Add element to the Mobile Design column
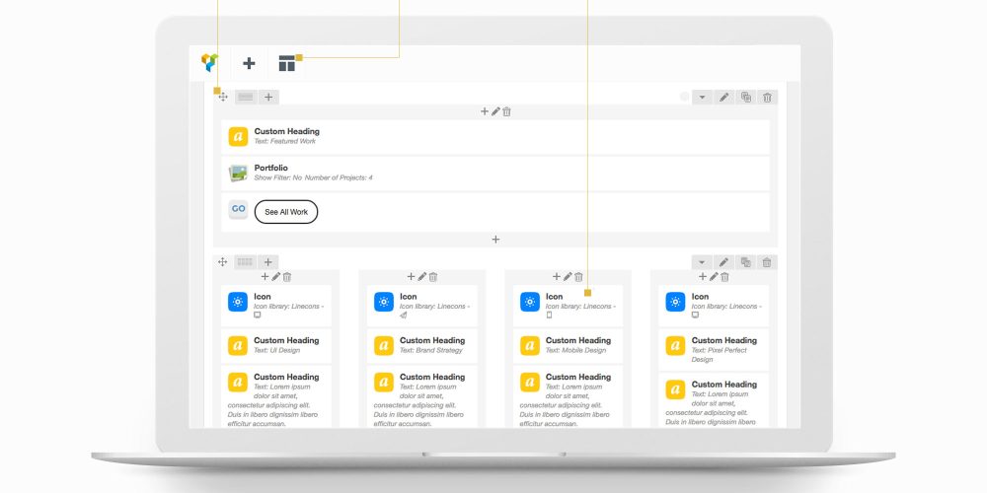The image size is (987, 493). click(x=557, y=277)
